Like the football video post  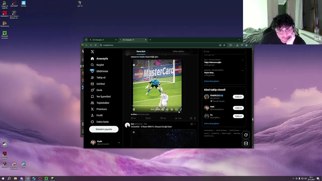163,118
